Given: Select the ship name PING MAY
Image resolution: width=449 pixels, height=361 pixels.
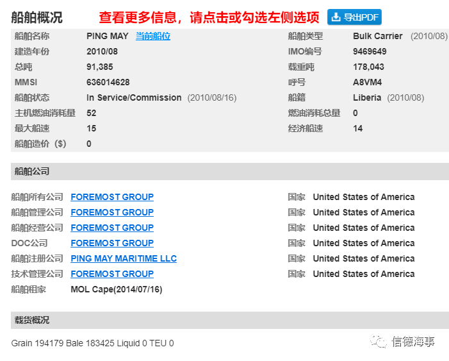Looking at the screenshot, I should coord(108,36).
